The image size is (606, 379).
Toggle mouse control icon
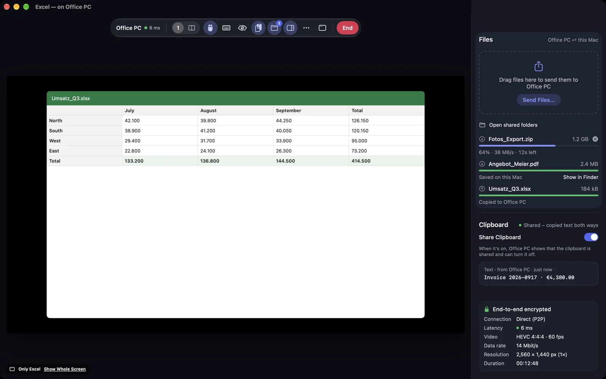pyautogui.click(x=210, y=28)
